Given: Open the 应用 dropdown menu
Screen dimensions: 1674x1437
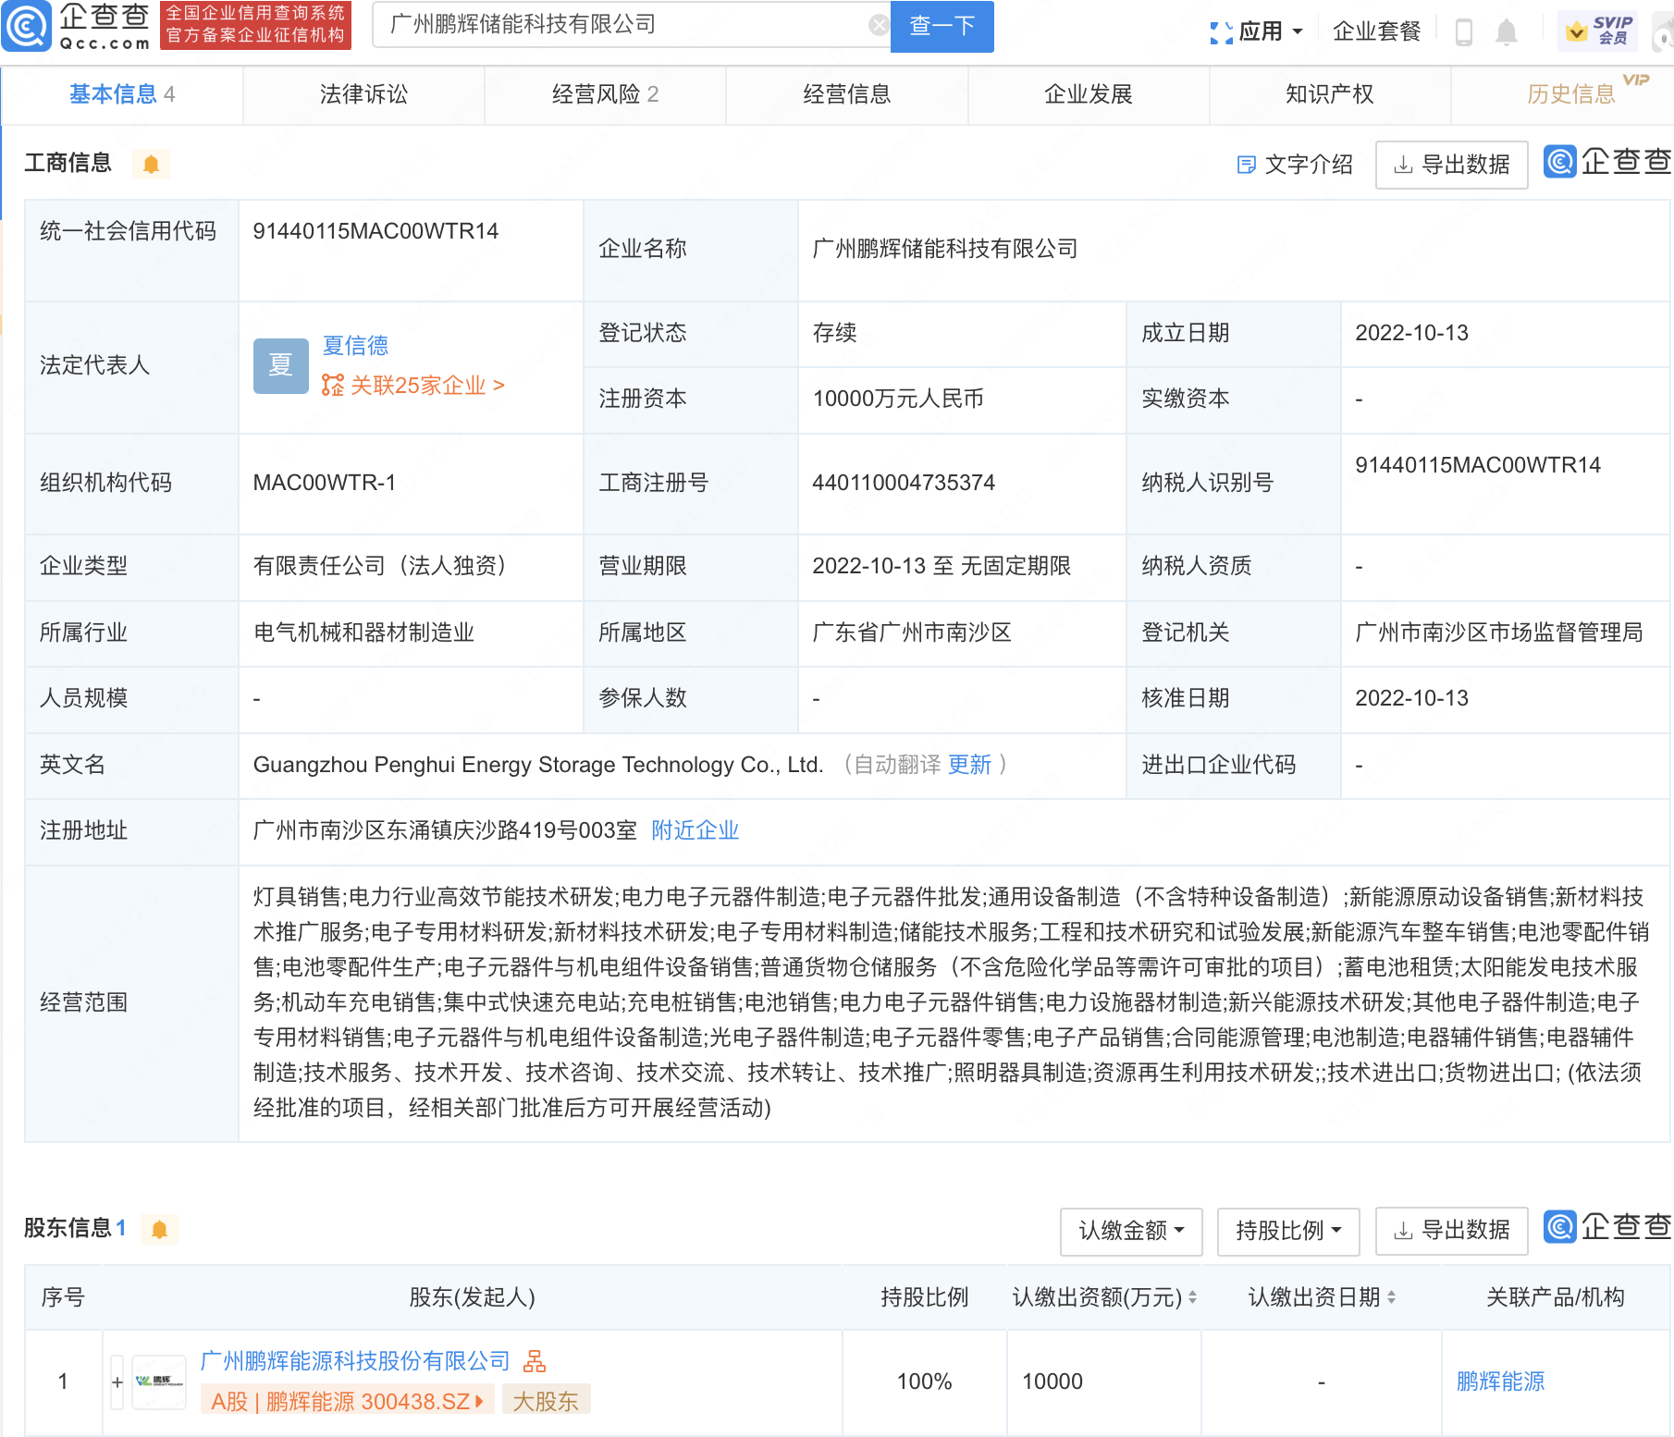Looking at the screenshot, I should click(1270, 31).
